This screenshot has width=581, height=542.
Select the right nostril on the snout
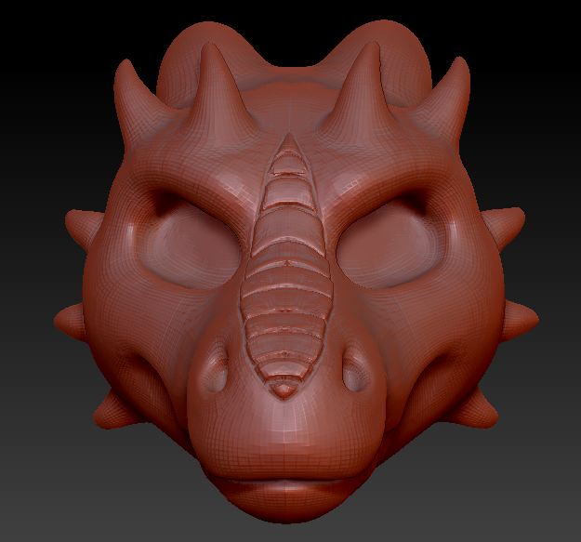click(356, 369)
